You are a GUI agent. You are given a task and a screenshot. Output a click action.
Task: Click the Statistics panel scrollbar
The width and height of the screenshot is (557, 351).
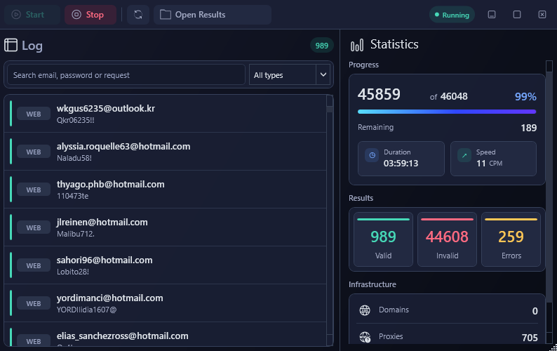click(549, 202)
